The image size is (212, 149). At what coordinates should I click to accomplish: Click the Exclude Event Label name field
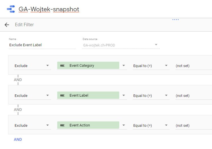[x=42, y=45]
